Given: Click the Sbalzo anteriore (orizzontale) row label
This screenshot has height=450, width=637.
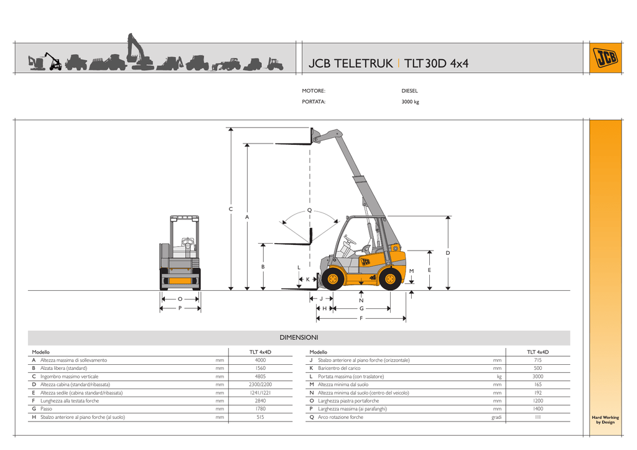Looking at the screenshot, I should [363, 360].
